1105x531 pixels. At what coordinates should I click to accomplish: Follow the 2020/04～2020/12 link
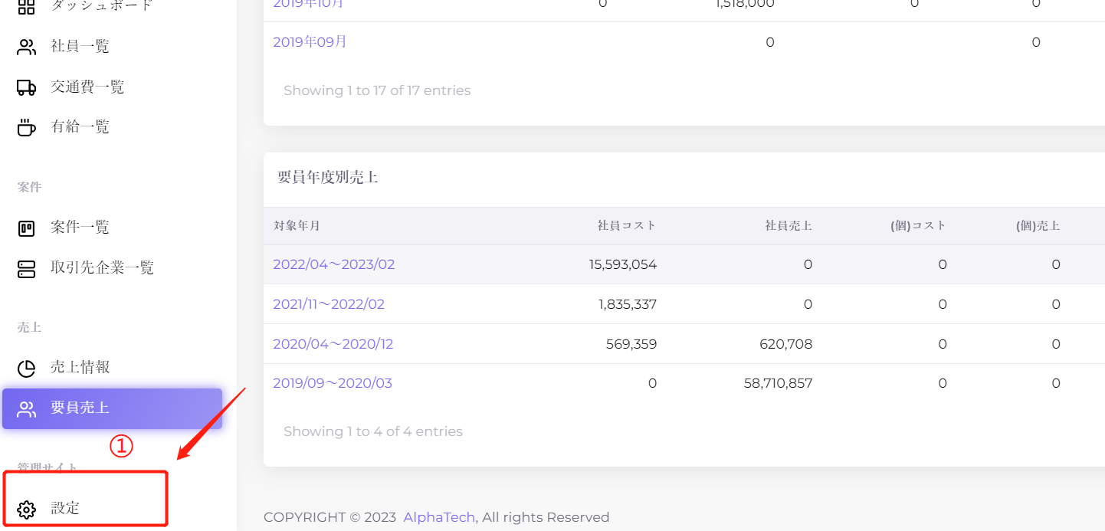point(333,344)
